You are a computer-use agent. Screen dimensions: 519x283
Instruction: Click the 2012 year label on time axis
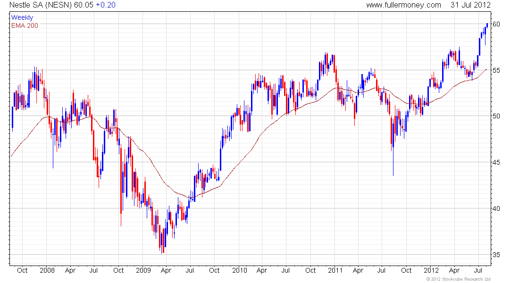[431, 270]
